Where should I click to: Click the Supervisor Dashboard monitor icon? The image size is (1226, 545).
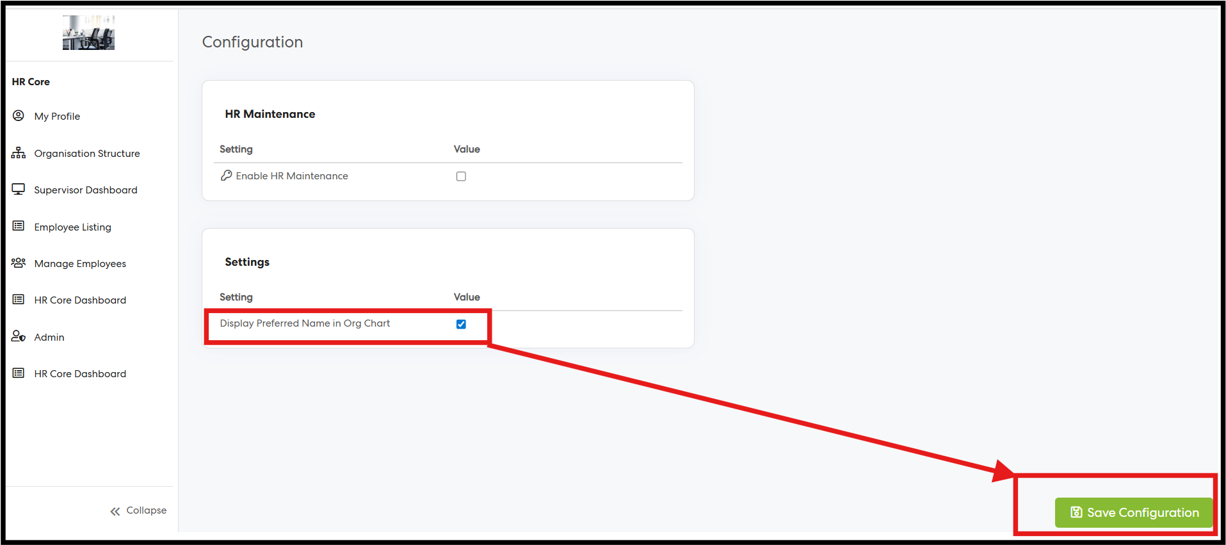19,190
